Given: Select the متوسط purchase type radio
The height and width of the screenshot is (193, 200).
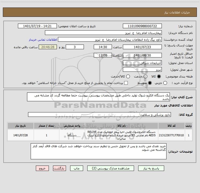Looking at the screenshot, I should click(x=150, y=83).
